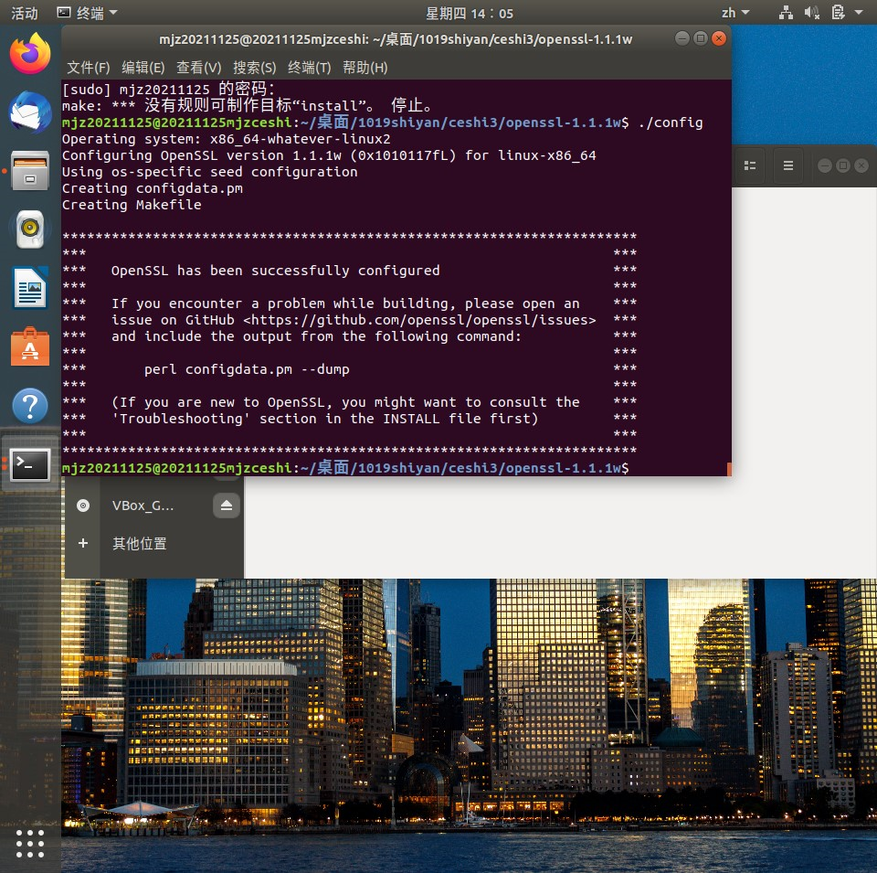Screen dimensions: 877x873
Task: Open the Files manager dock icon
Action: pos(30,171)
